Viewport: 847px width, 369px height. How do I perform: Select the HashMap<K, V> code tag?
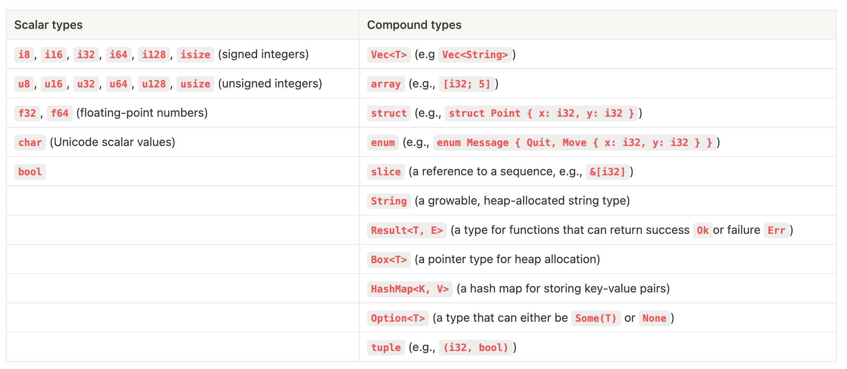coord(410,289)
